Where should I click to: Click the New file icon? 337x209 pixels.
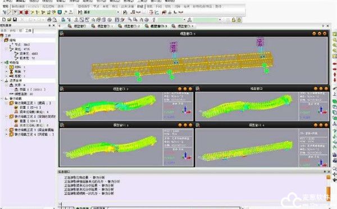(x=4, y=20)
